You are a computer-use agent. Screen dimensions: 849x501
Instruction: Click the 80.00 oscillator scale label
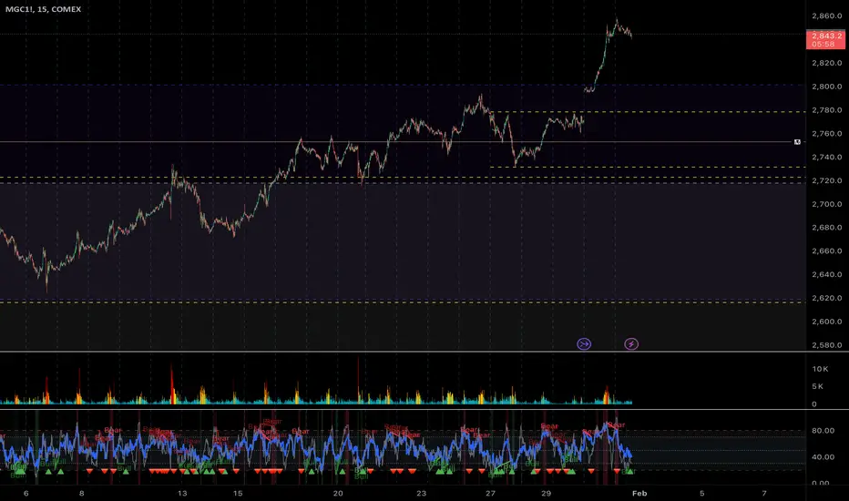coord(823,431)
